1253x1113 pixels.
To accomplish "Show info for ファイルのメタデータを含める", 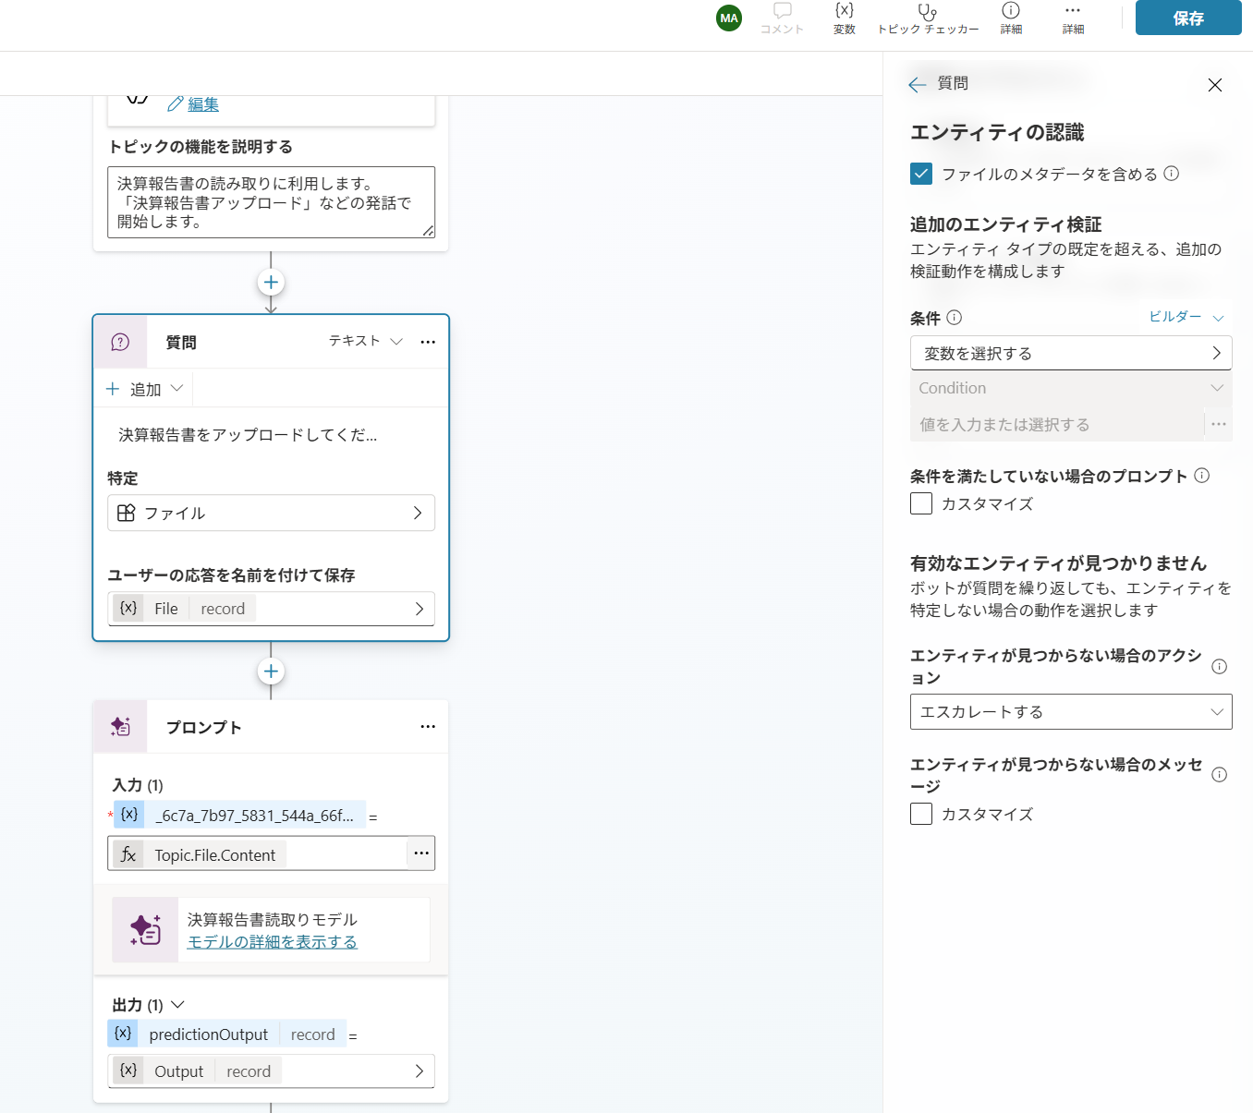I will click(1172, 174).
